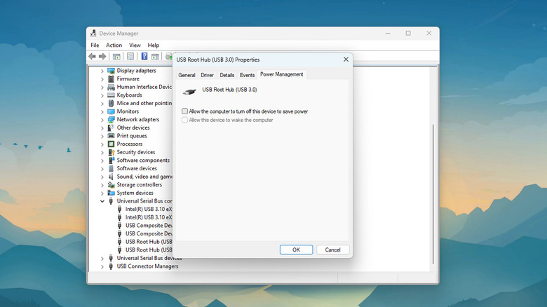This screenshot has width=547, height=307.
Task: Click the blue Help icon in toolbar
Action: click(x=144, y=56)
